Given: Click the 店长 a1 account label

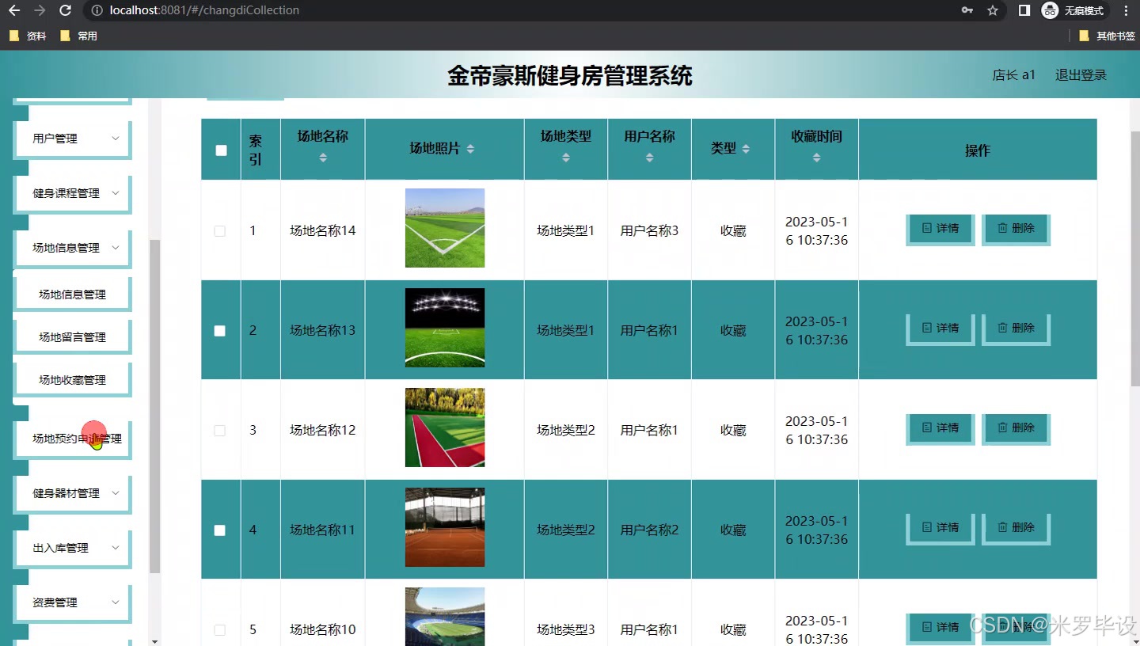Looking at the screenshot, I should pyautogui.click(x=1014, y=75).
